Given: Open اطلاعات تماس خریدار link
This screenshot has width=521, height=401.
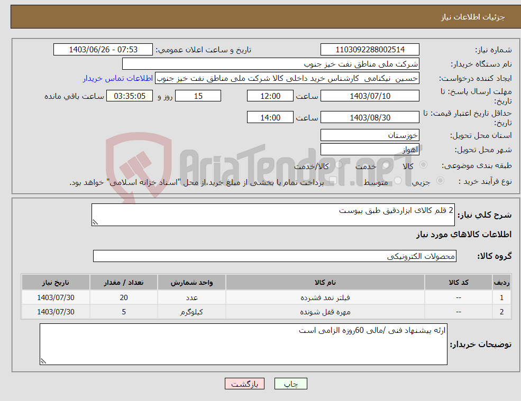Looking at the screenshot, I should point(118,78).
